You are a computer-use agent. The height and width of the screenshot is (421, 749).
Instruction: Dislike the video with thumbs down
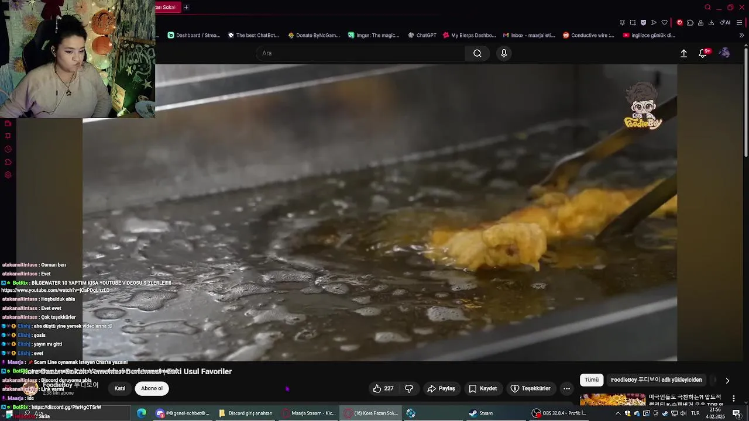tap(409, 388)
